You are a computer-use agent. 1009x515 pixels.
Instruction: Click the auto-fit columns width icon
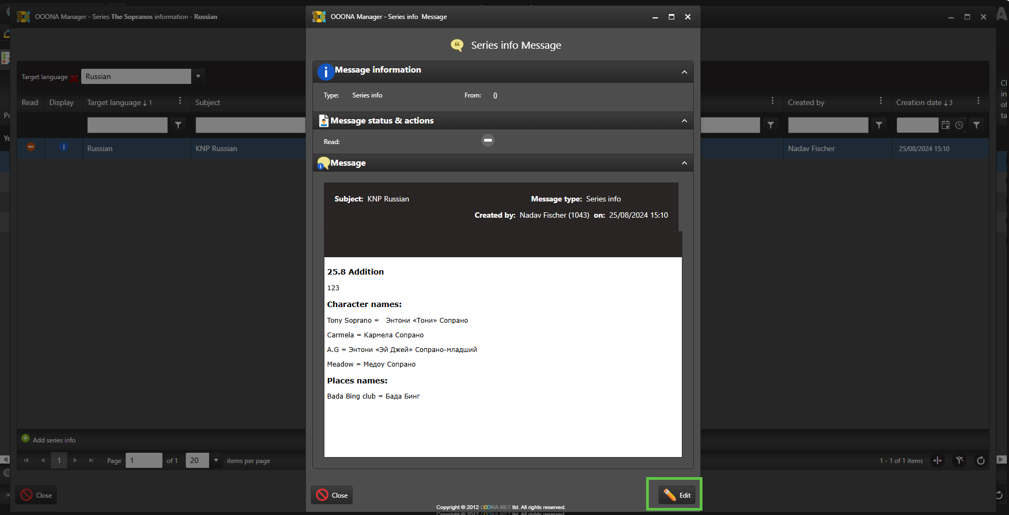[x=938, y=460]
